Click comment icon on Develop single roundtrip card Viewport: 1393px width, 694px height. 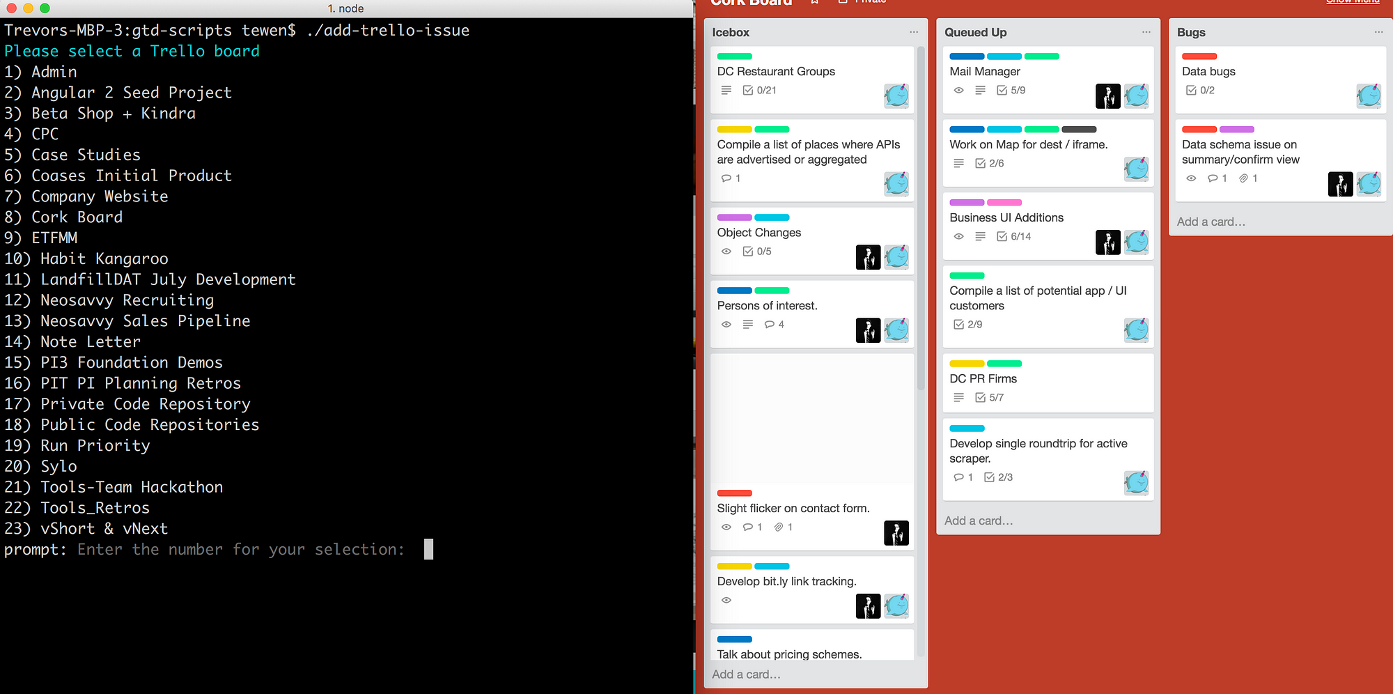tap(958, 477)
